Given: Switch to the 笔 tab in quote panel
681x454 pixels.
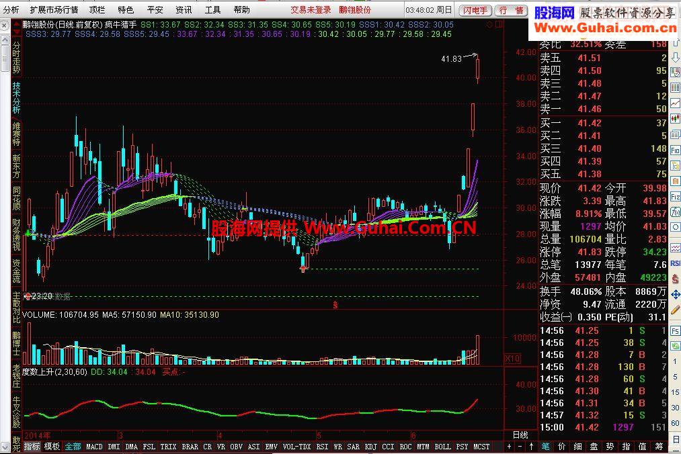Looking at the screenshot, I should coord(546,446).
